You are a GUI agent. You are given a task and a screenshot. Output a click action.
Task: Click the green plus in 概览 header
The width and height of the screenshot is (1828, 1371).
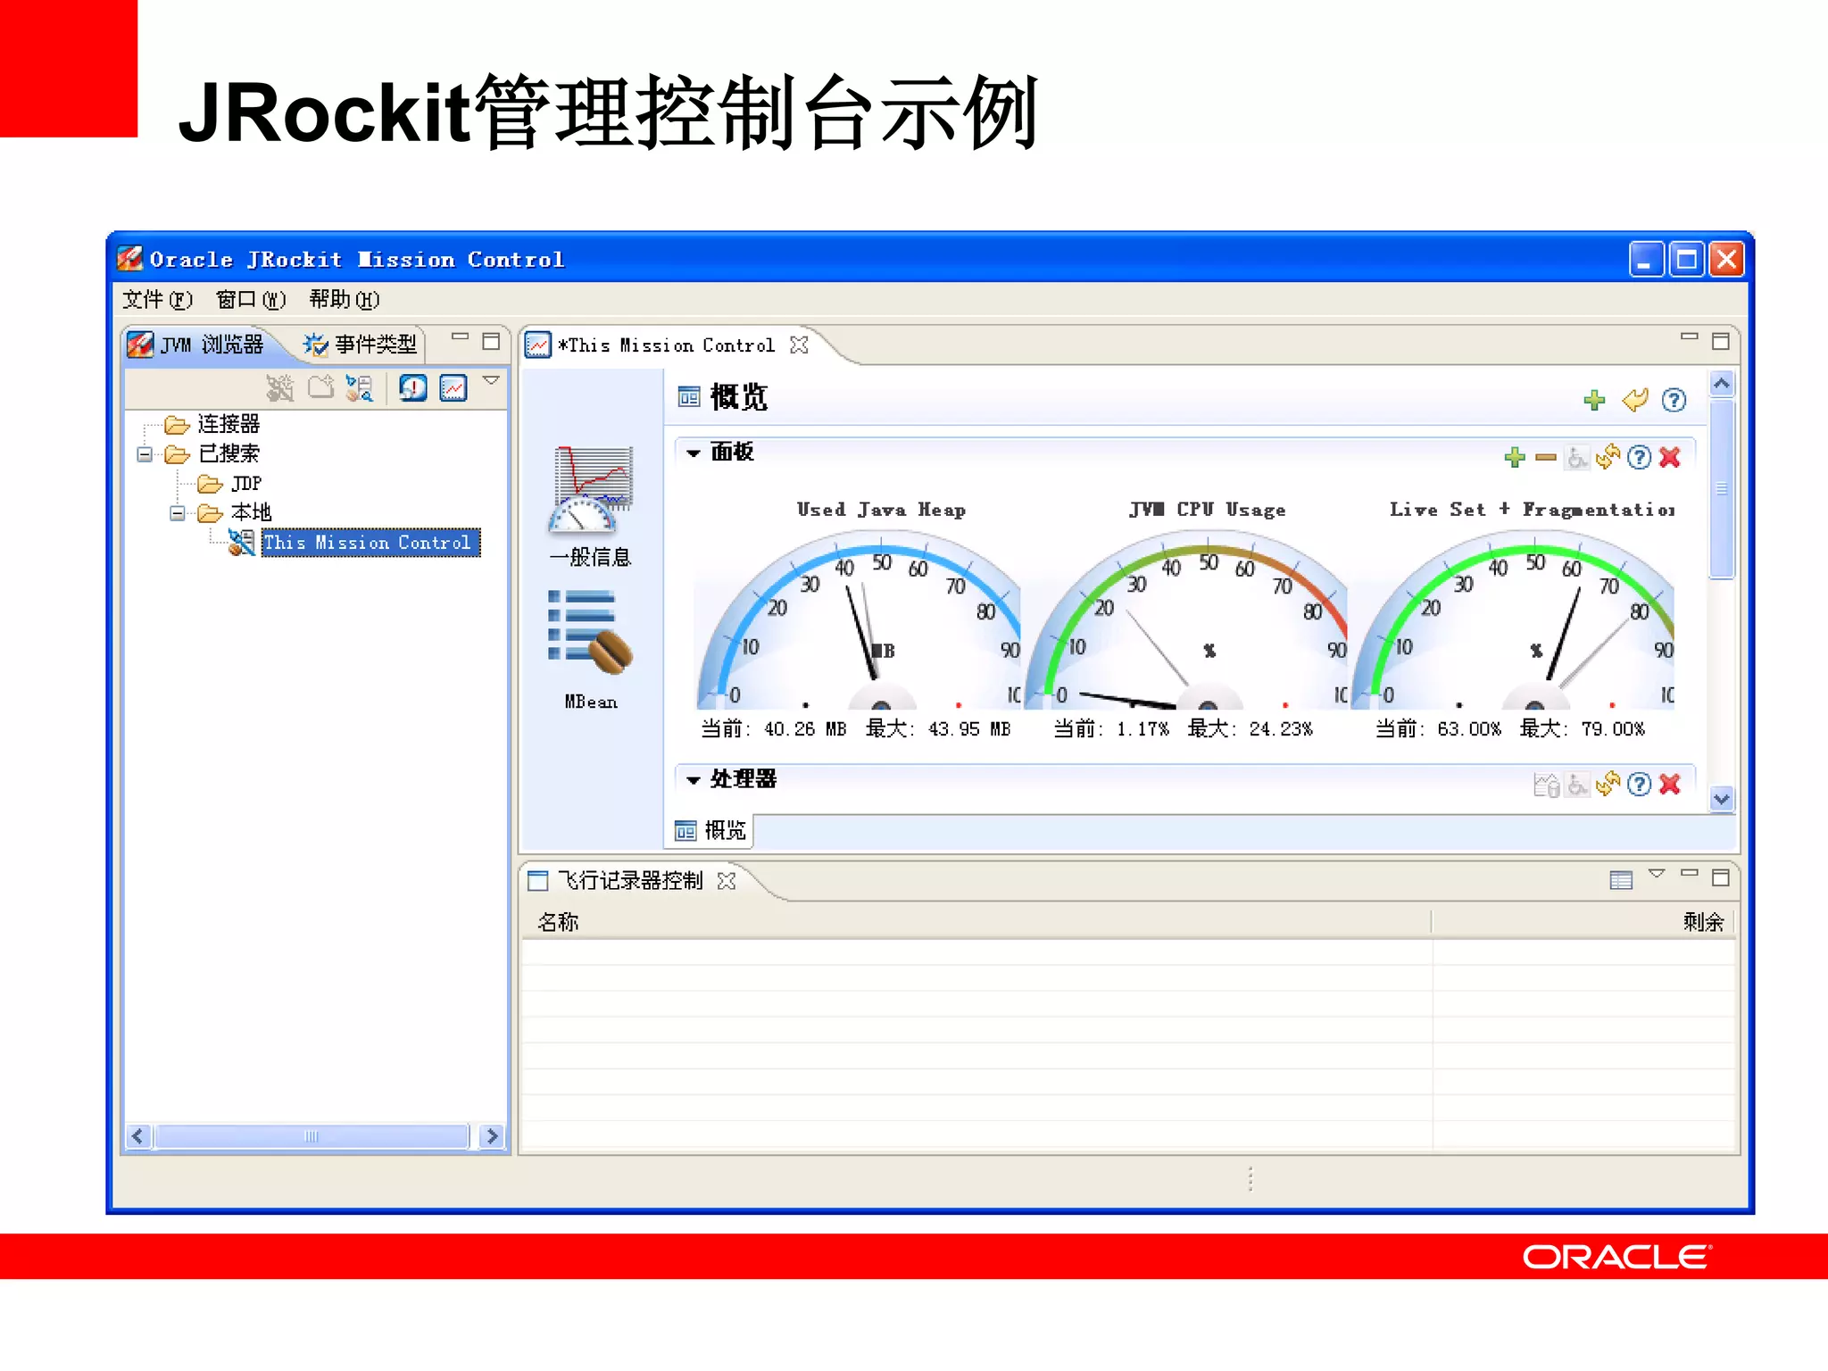[x=1595, y=400]
